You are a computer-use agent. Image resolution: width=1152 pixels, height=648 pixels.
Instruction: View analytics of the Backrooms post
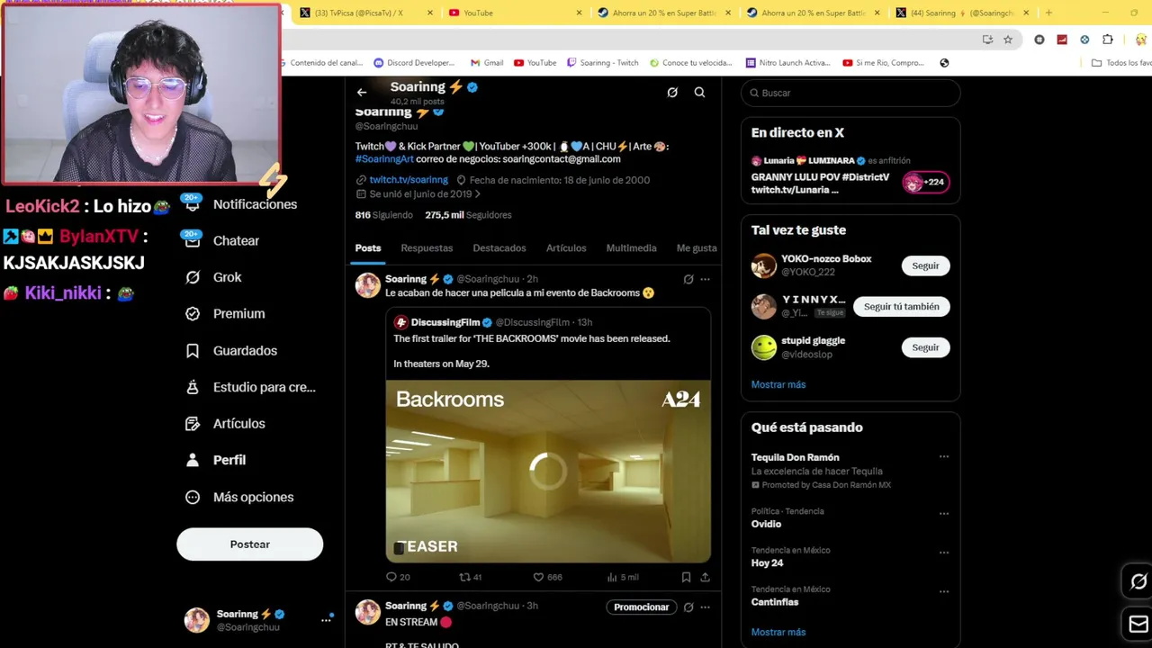(622, 577)
